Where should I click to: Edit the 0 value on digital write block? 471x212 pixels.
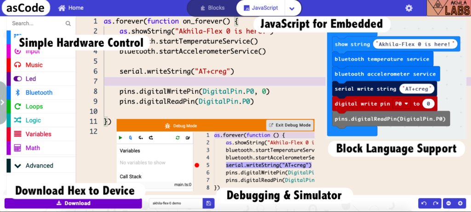click(x=428, y=104)
